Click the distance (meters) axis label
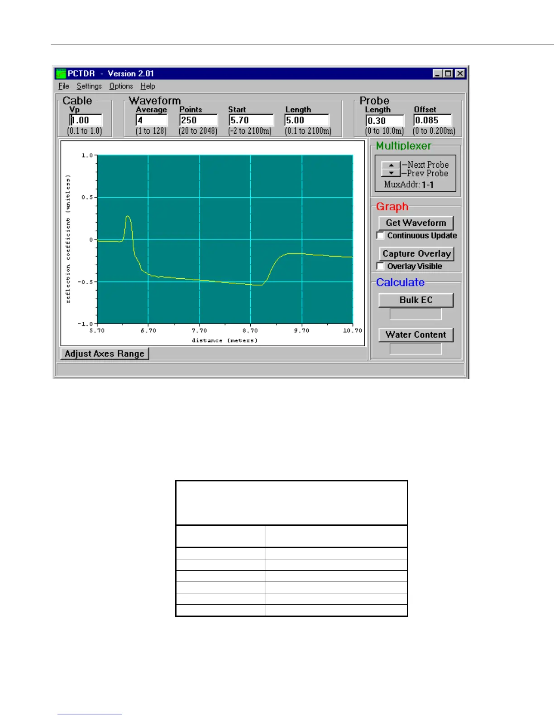 [224, 340]
